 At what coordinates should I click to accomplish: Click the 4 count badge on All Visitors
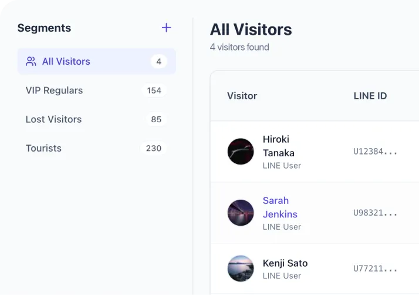click(x=158, y=61)
